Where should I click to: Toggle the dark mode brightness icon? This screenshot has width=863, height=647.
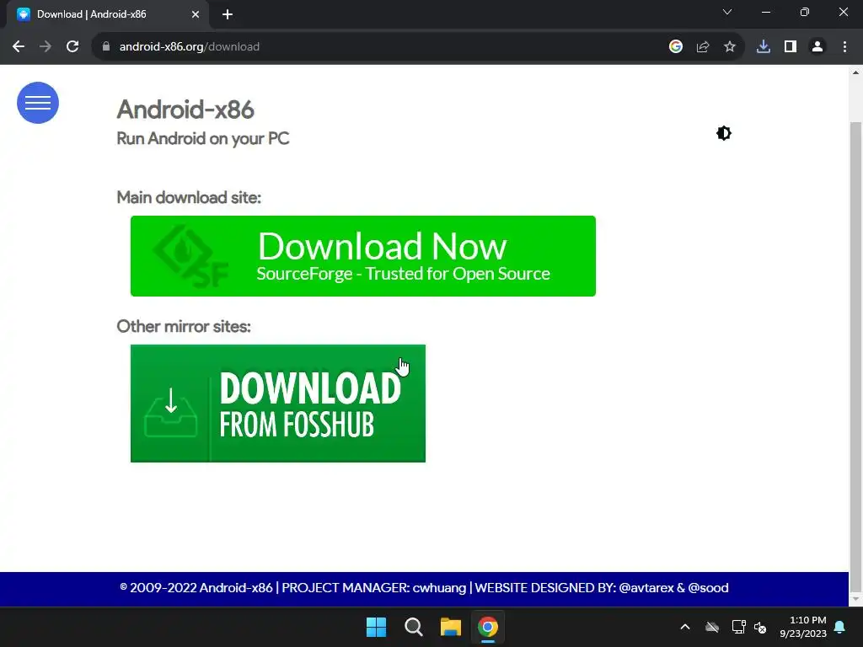[724, 133]
